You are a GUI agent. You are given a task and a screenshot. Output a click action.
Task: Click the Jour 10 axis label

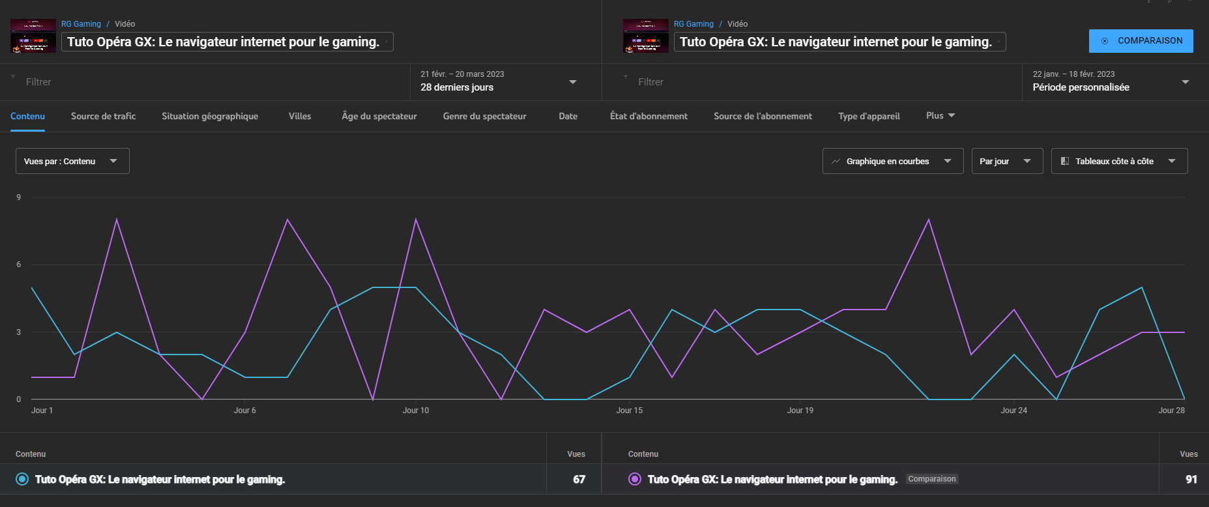(x=416, y=410)
